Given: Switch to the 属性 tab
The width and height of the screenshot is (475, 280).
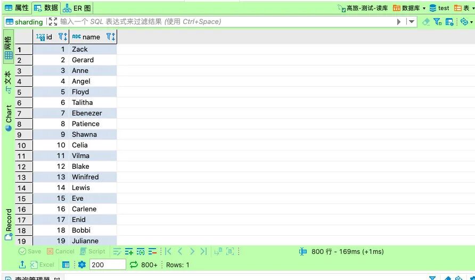Looking at the screenshot, I should tap(17, 8).
